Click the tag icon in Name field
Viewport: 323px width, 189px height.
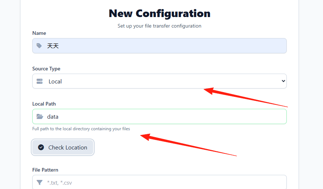tap(39, 46)
